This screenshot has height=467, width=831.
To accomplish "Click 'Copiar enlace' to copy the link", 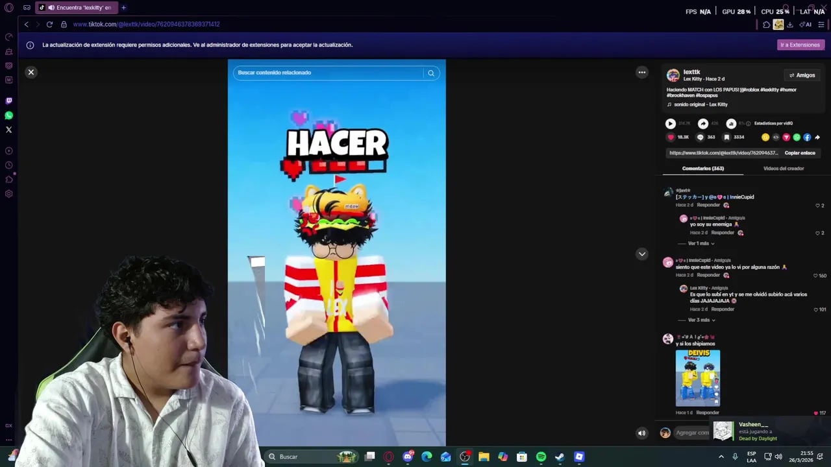I will (800, 153).
